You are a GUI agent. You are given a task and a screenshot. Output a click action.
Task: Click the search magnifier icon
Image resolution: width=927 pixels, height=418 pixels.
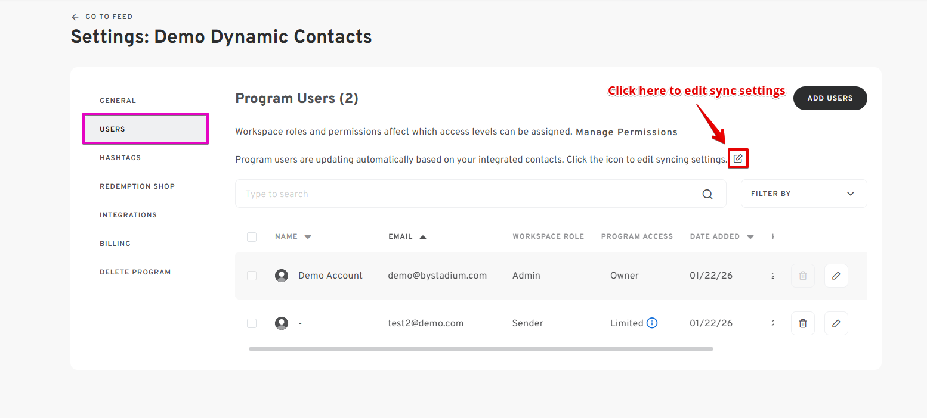(x=707, y=194)
